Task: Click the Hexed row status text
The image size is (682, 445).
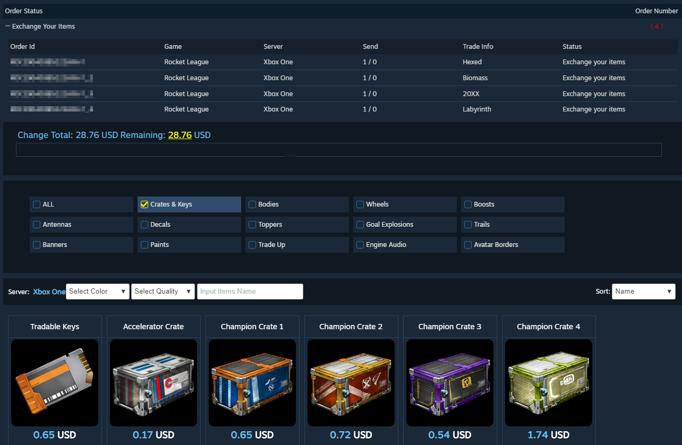Action: click(x=594, y=62)
